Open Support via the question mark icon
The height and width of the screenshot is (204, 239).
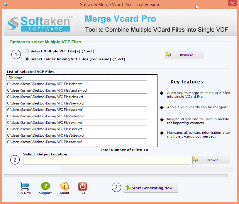(x=45, y=186)
